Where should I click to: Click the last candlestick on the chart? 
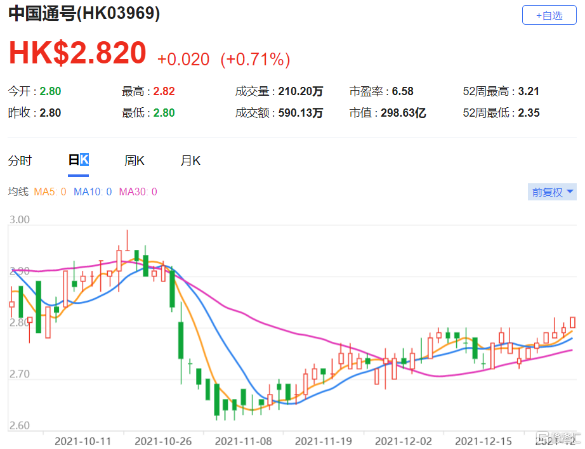573,322
